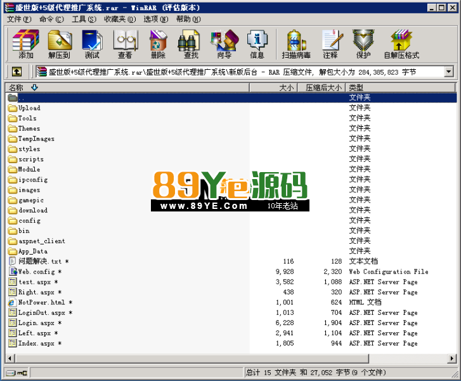Open the Tools (工具) menu
The width and height of the screenshot is (461, 381).
click(x=84, y=19)
